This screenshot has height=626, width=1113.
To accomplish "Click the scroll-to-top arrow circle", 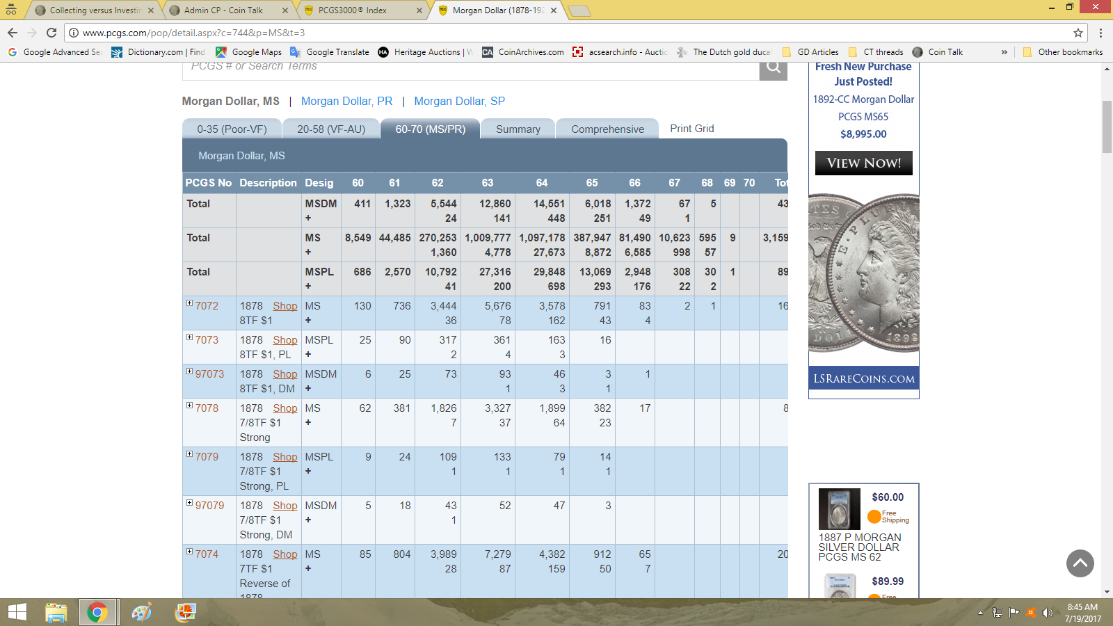I will 1080,563.
